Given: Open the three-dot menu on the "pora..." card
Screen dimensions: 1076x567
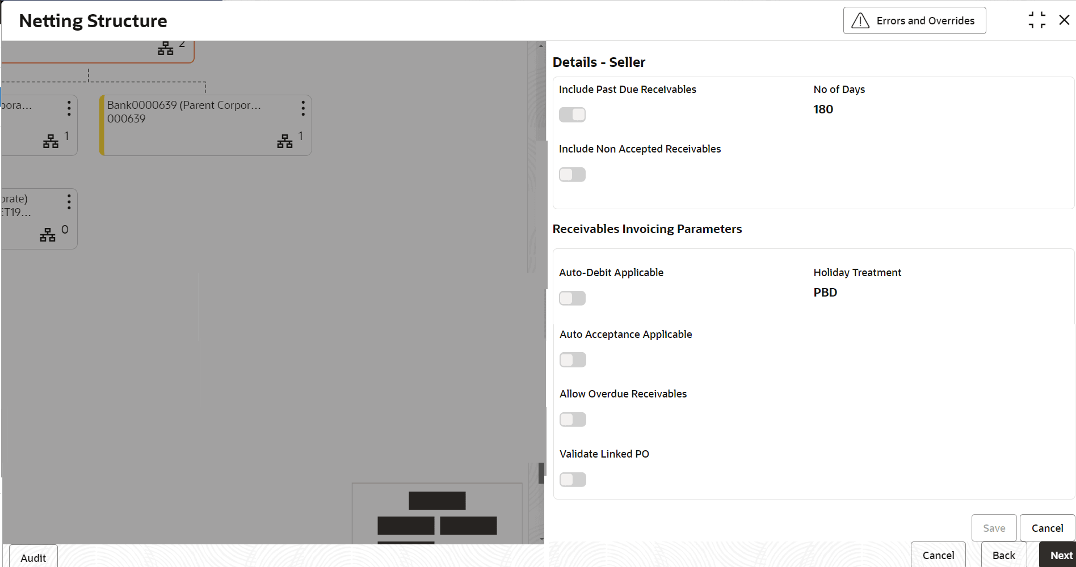Looking at the screenshot, I should tap(69, 108).
